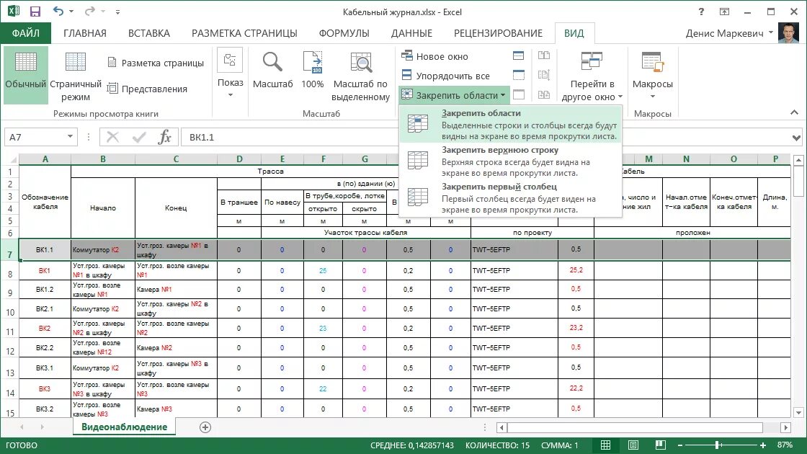Click the Undo arrow icon
Image resolution: width=807 pixels, height=454 pixels.
58,12
